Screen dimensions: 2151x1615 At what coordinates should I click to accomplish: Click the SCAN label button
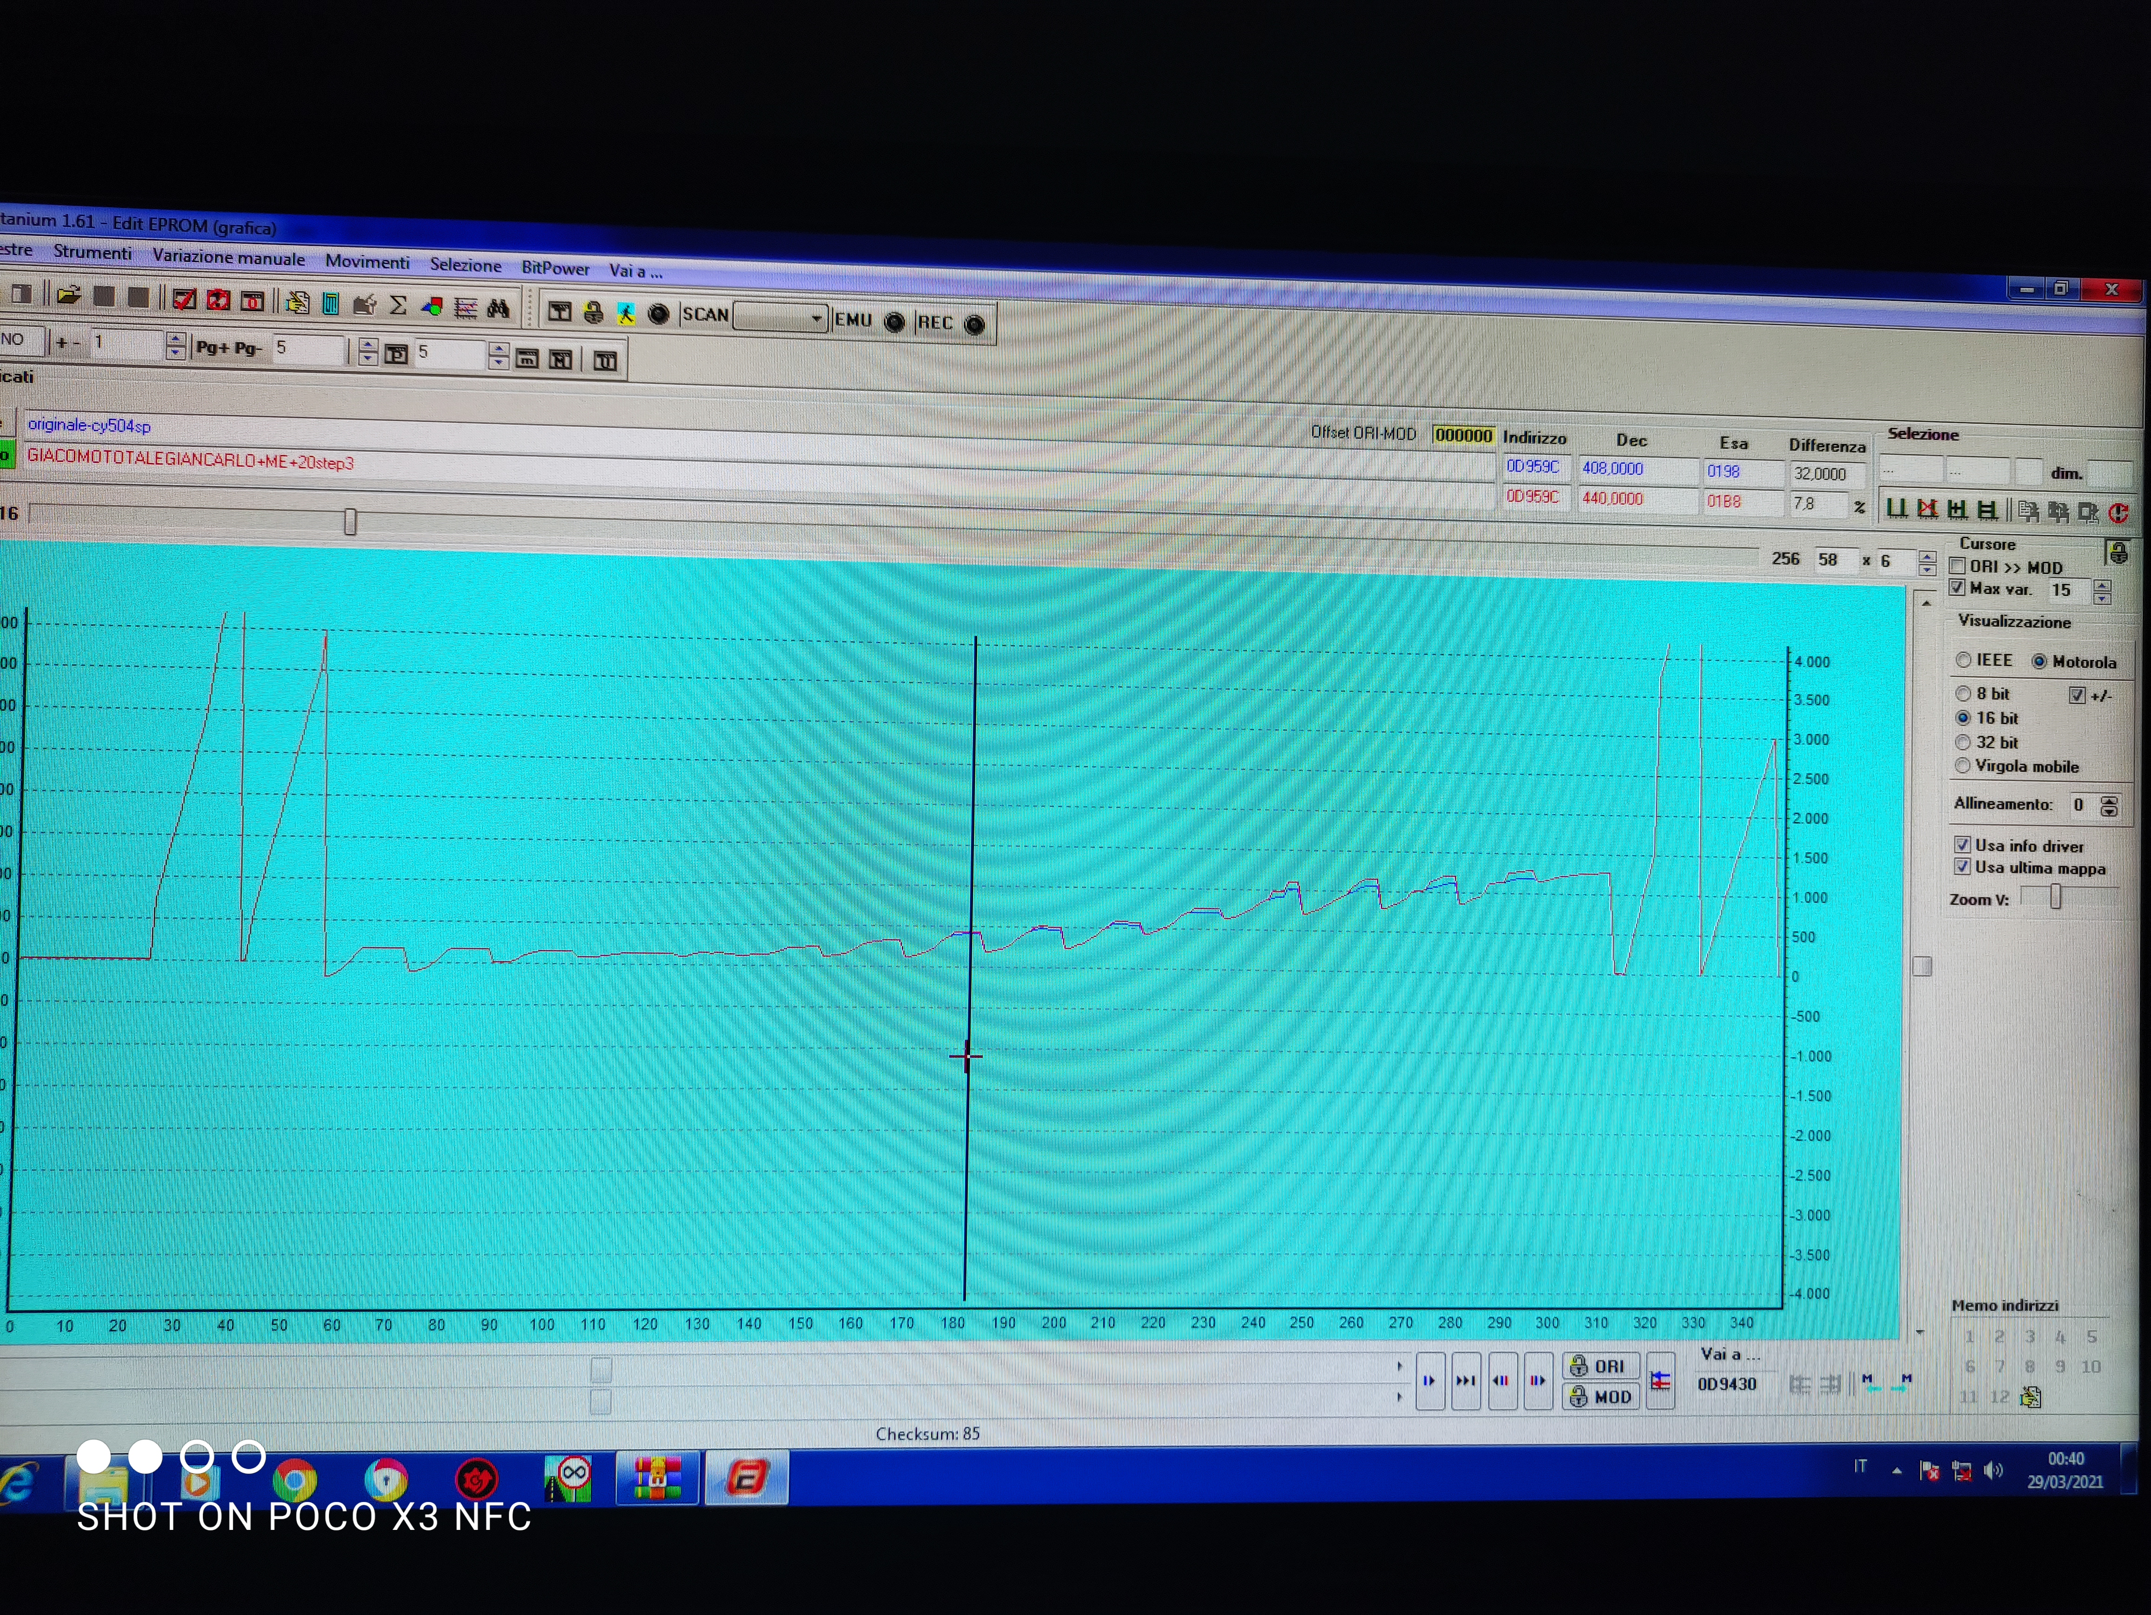click(x=706, y=314)
